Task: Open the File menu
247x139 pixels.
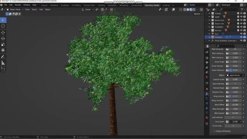Action: [5, 5]
